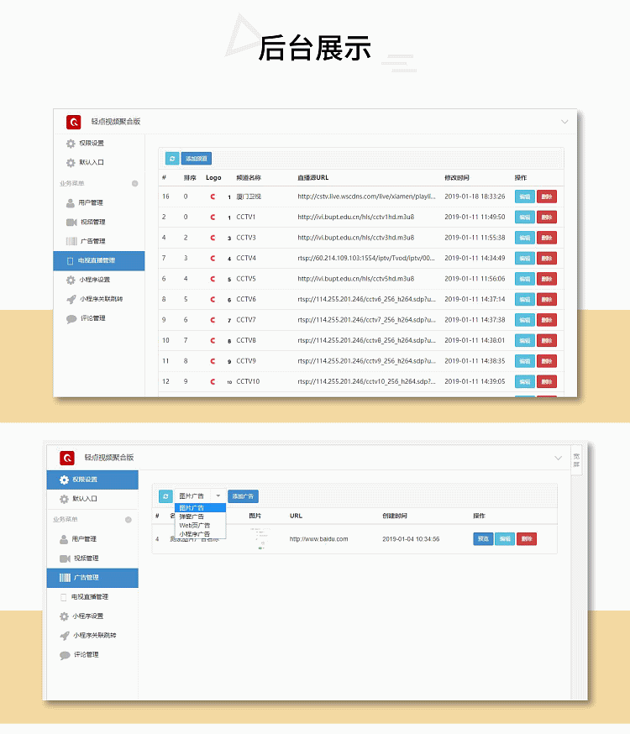The image size is (630, 734).
Task: Click the 添加频道 button
Action: [x=196, y=159]
